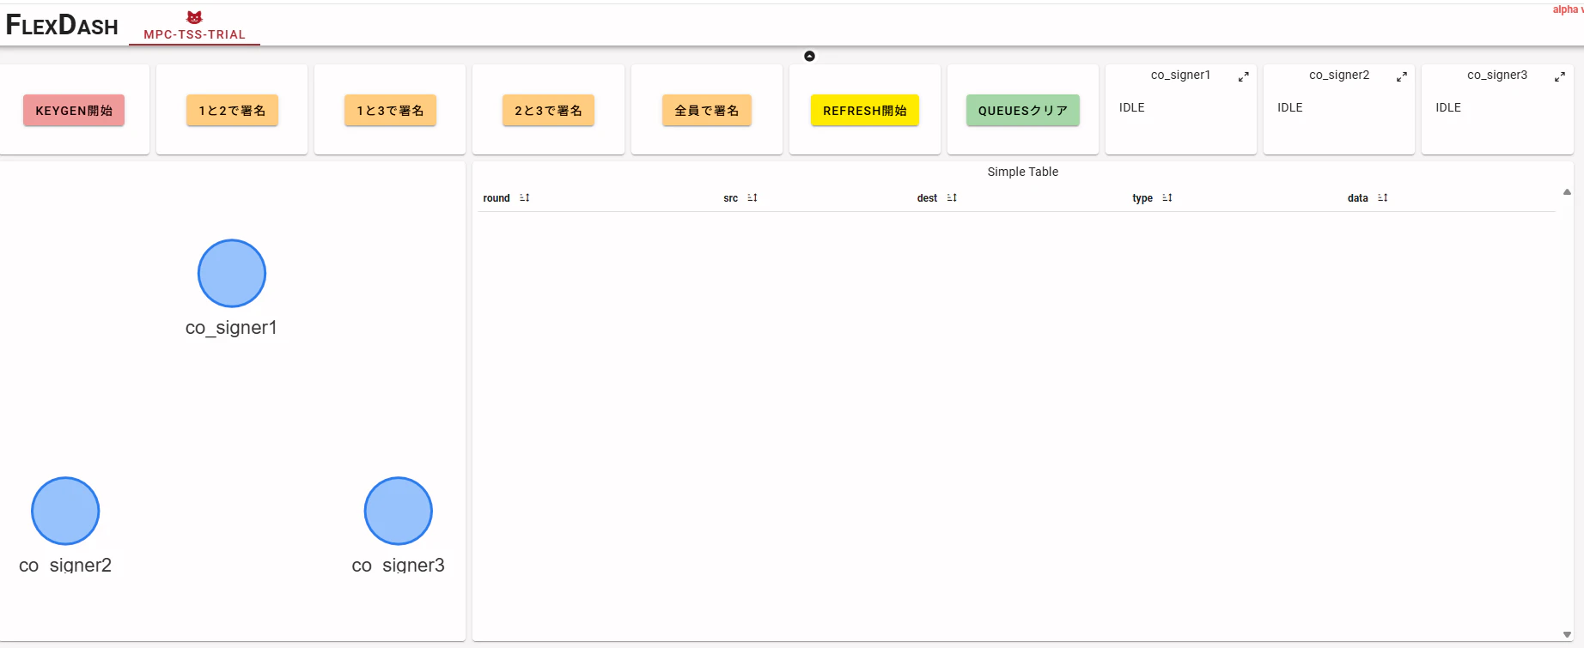Click the IDLE status under co_signer2
Viewport: 1584px width, 648px height.
1289,107
